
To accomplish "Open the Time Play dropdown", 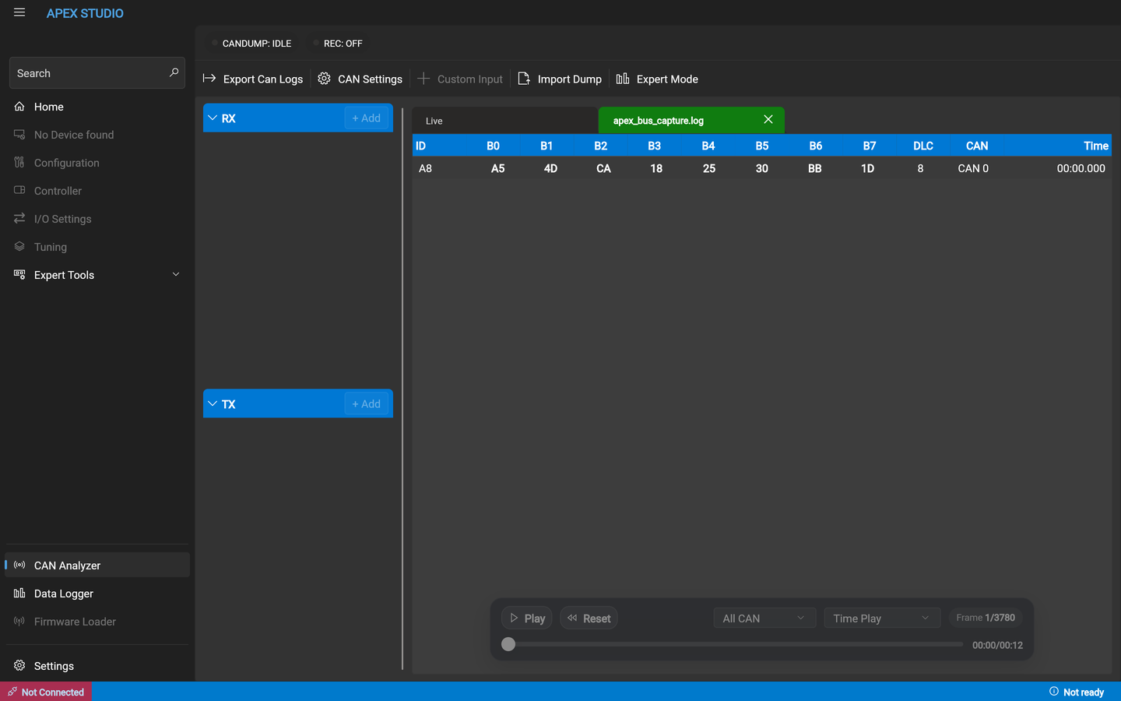I will point(882,618).
